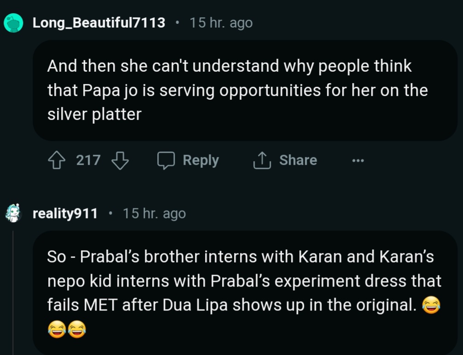
Task: Collapse the reply thread using vertical line
Action: pyautogui.click(x=13, y=294)
